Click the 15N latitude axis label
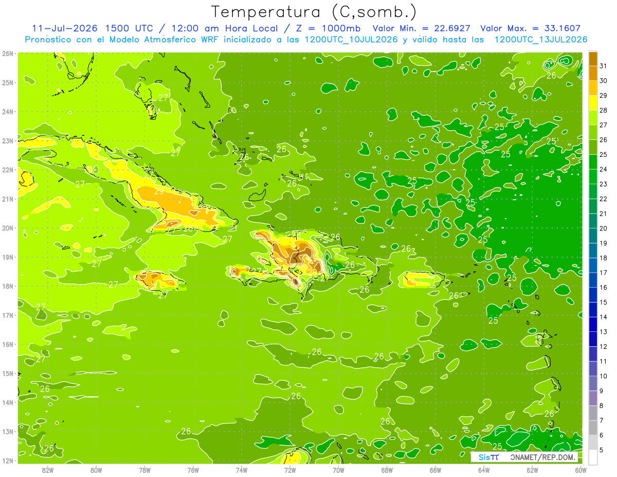The height and width of the screenshot is (477, 617). [x=8, y=374]
